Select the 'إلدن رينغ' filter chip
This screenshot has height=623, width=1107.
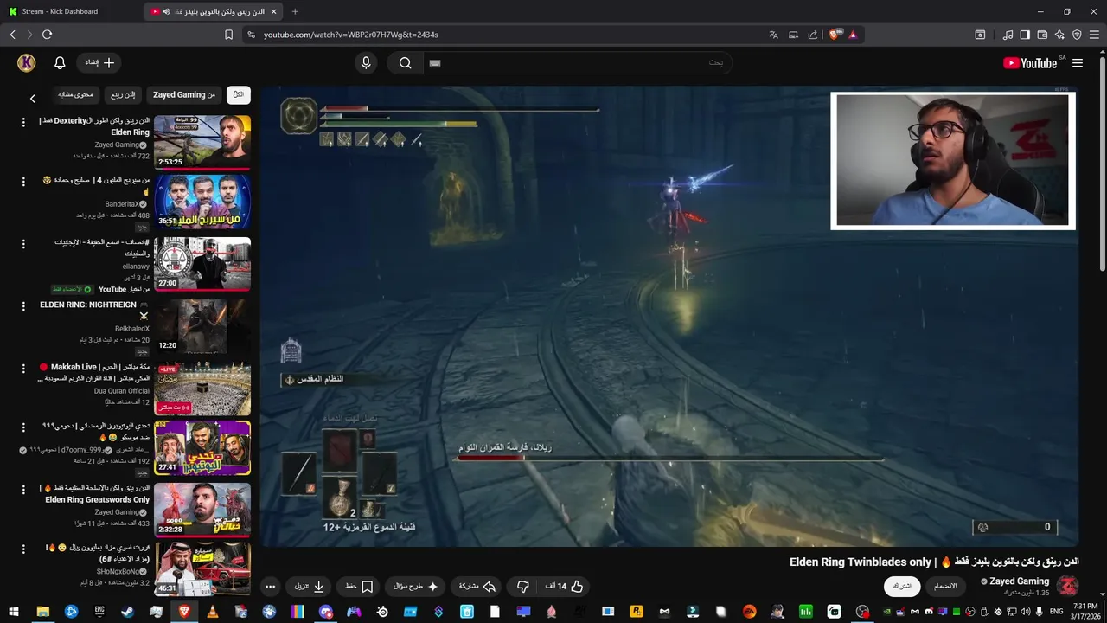coord(123,94)
